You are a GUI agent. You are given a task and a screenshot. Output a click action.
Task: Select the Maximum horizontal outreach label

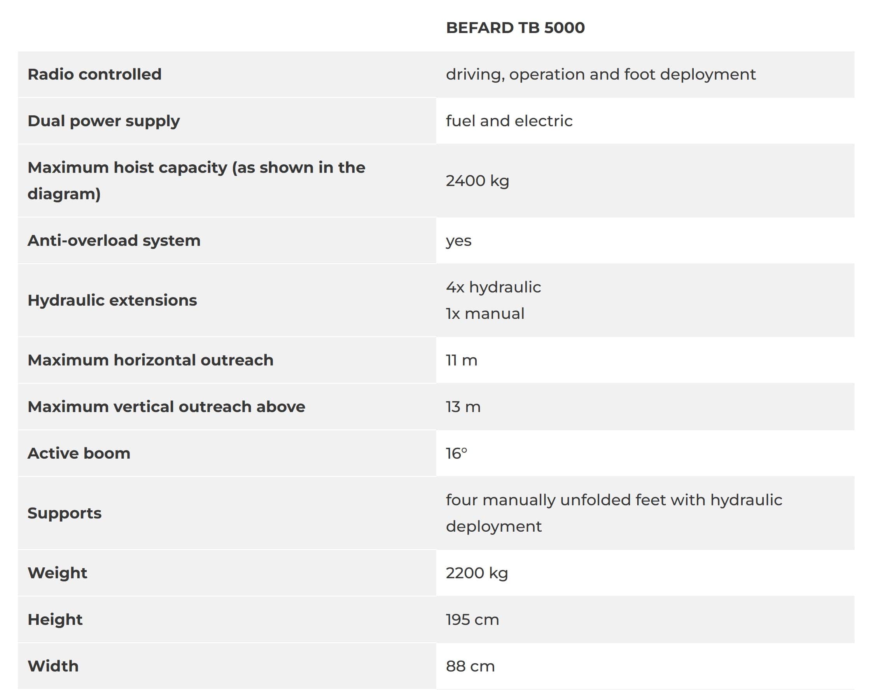click(x=150, y=360)
